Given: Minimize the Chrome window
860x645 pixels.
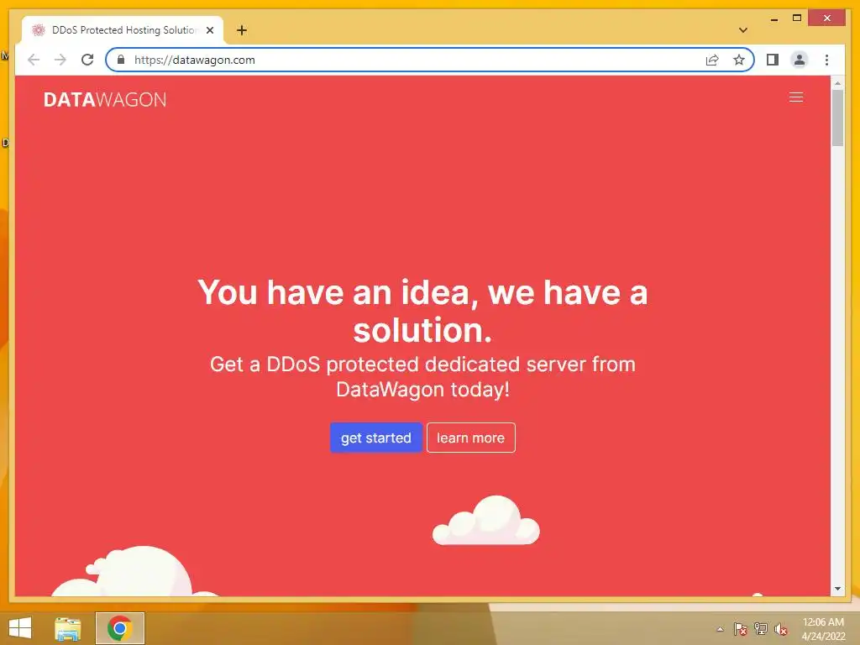Looking at the screenshot, I should pyautogui.click(x=773, y=18).
